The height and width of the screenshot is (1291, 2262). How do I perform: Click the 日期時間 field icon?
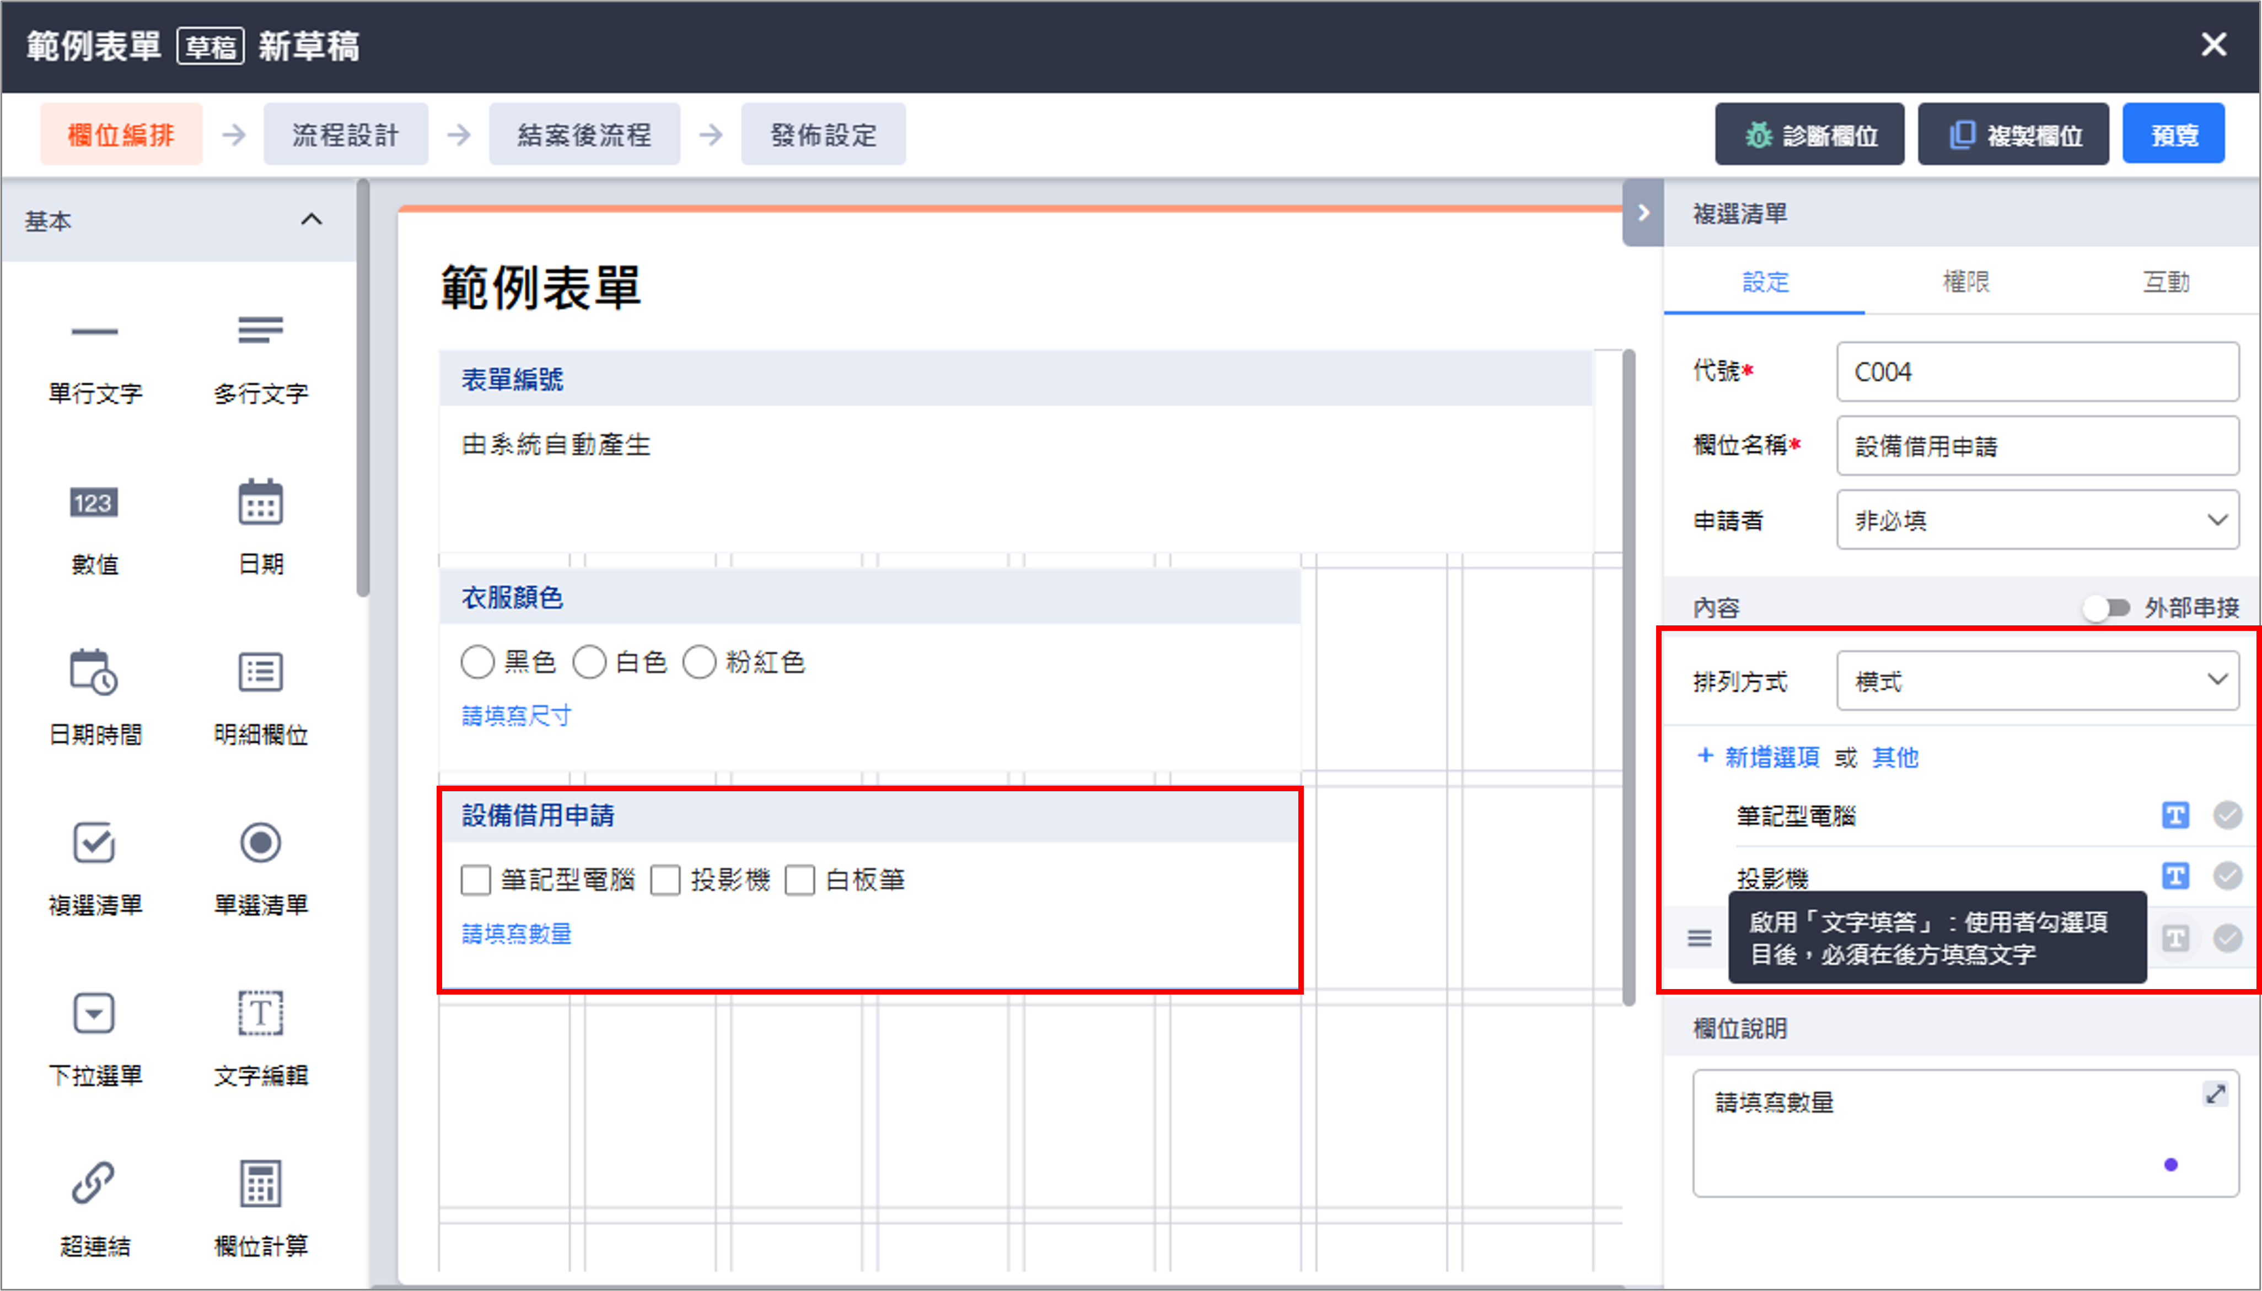pos(94,673)
